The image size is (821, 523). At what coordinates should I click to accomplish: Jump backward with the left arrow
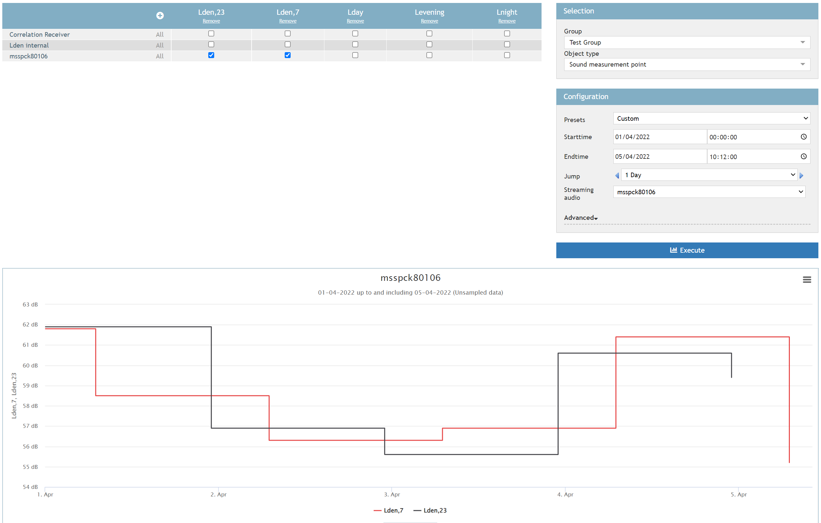[617, 176]
